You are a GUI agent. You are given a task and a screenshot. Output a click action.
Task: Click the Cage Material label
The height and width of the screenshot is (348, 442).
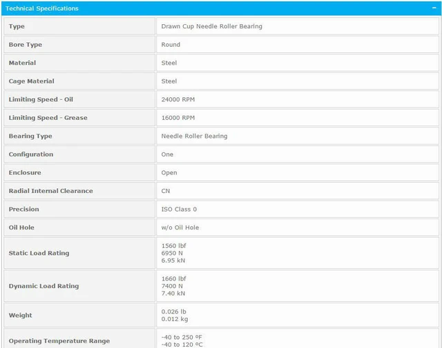coord(31,81)
